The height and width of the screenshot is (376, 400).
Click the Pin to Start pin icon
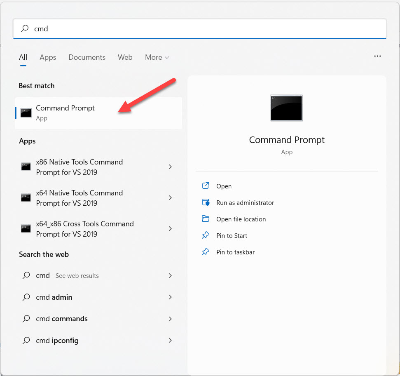click(x=206, y=235)
